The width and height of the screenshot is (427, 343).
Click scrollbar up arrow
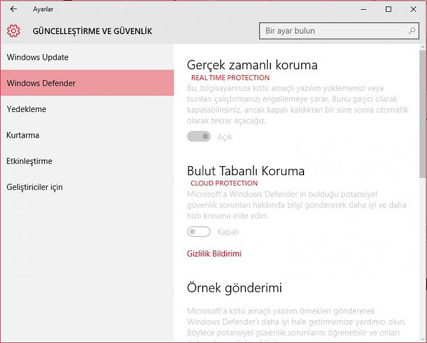[x=422, y=47]
